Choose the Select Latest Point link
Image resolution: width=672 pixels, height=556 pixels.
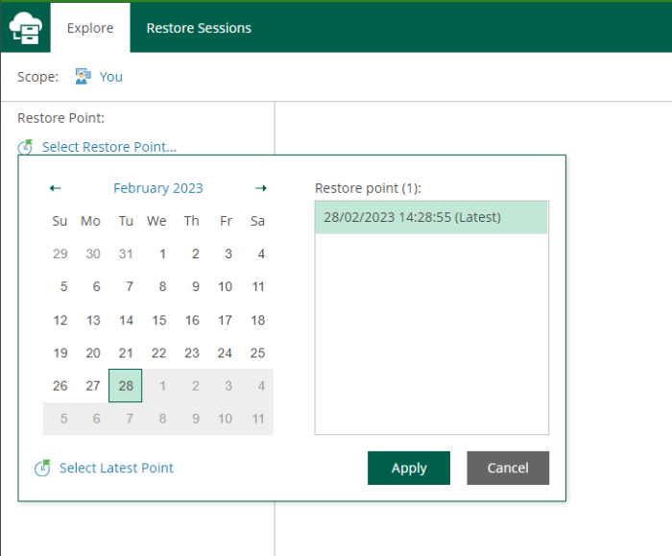[x=116, y=468]
